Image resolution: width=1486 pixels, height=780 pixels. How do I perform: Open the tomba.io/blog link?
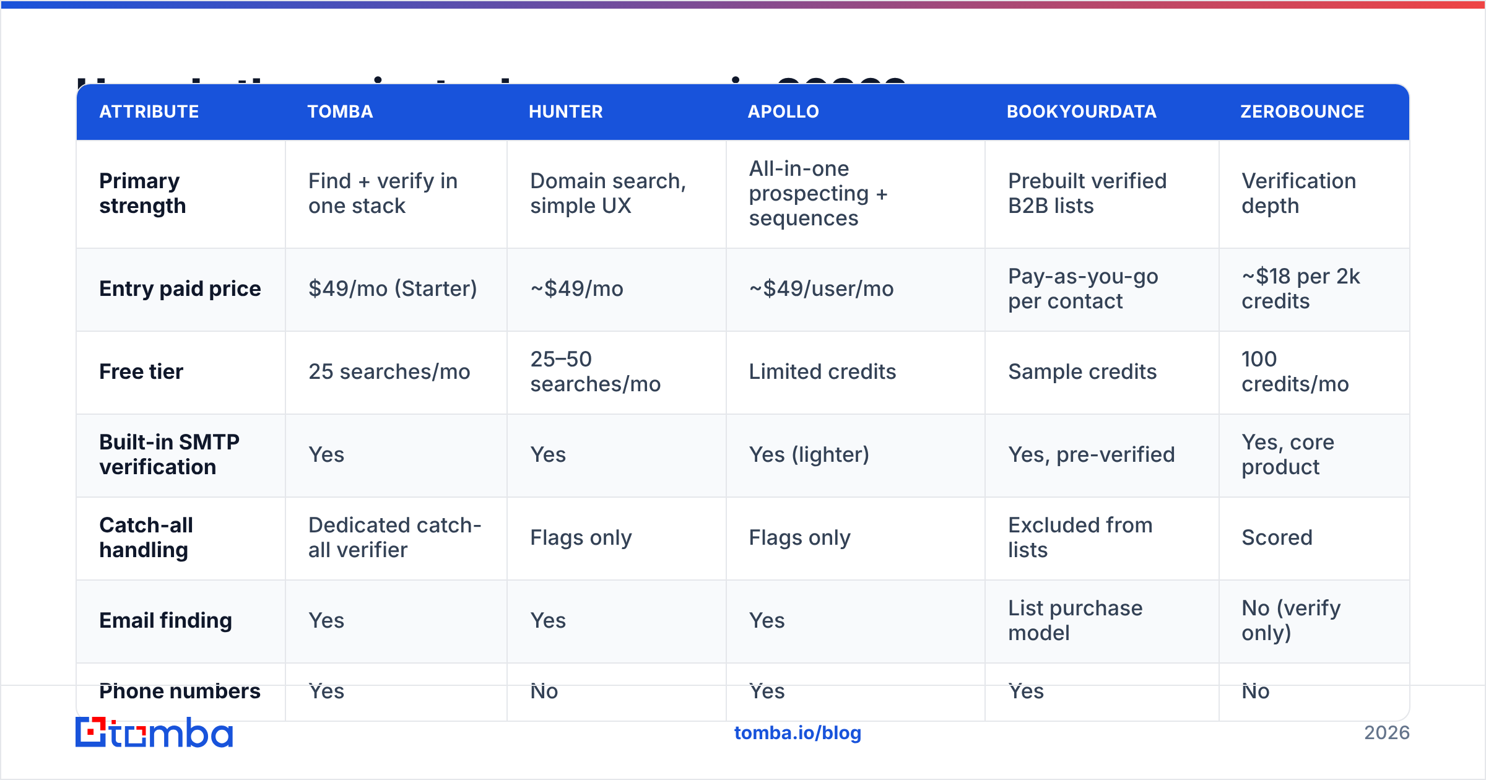(797, 733)
